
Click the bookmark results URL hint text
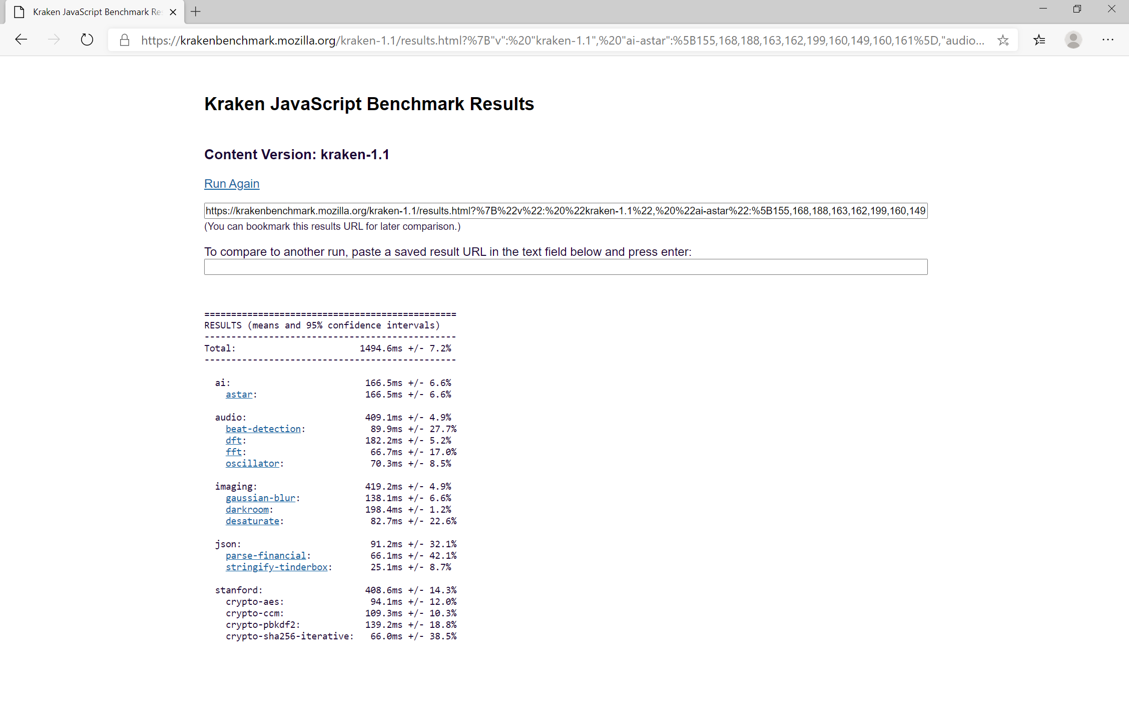(x=332, y=226)
